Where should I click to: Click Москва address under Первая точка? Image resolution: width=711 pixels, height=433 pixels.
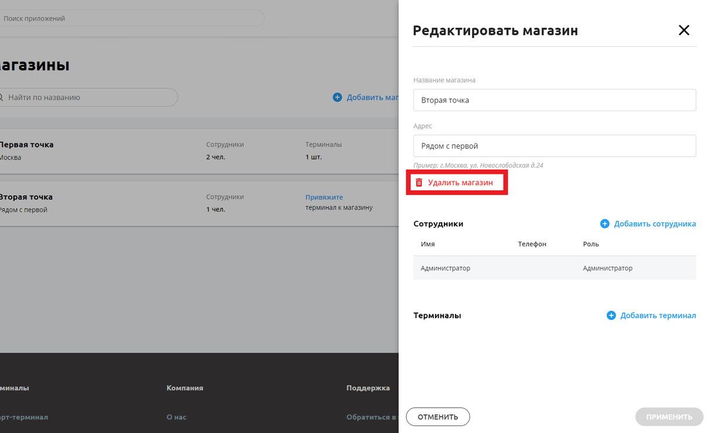tap(11, 157)
